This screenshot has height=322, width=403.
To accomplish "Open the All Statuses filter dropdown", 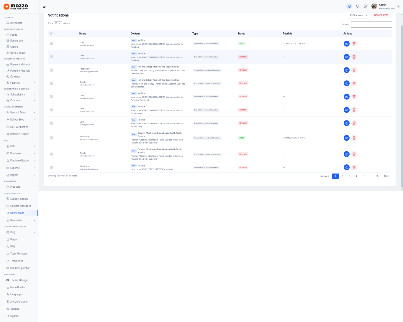I will click(x=358, y=15).
